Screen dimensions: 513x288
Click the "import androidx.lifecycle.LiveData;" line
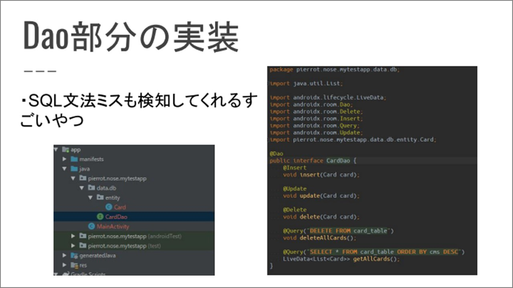pos(328,97)
